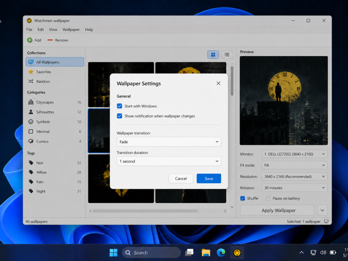Open Task View on the taskbar

click(189, 253)
